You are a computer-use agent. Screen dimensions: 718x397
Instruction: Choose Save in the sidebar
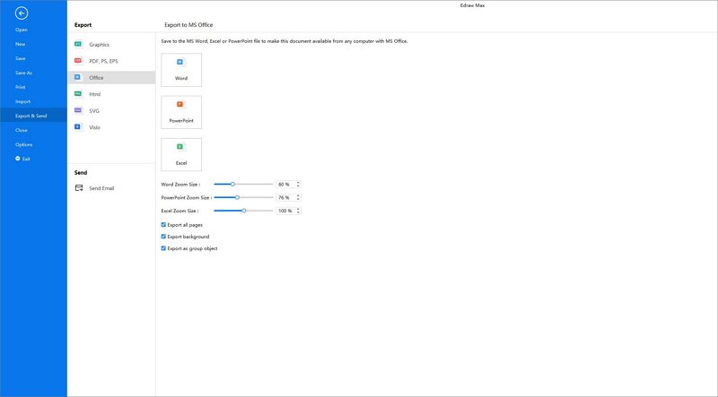point(20,58)
